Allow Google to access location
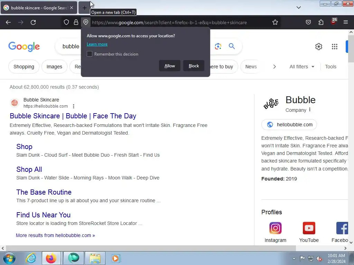 pos(169,66)
